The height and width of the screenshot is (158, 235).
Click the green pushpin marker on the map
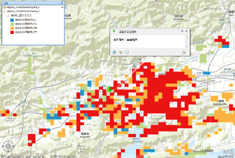pyautogui.click(x=109, y=89)
